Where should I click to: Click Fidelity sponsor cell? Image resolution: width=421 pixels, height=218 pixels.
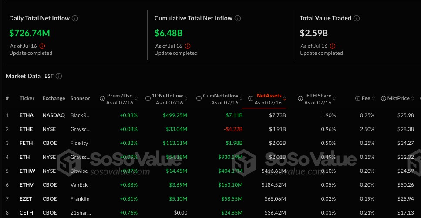79,143
